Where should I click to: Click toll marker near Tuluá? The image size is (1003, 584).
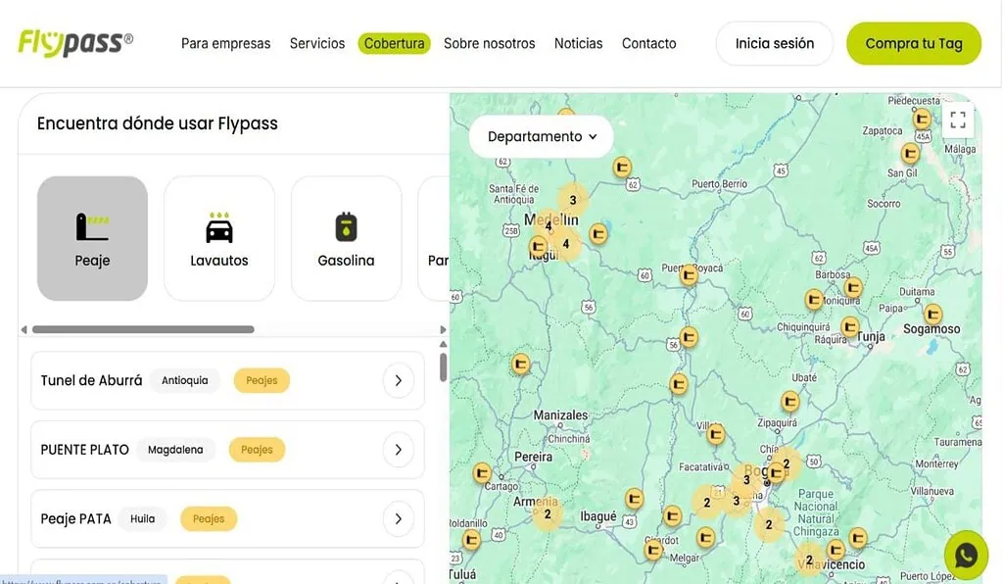[x=471, y=541]
